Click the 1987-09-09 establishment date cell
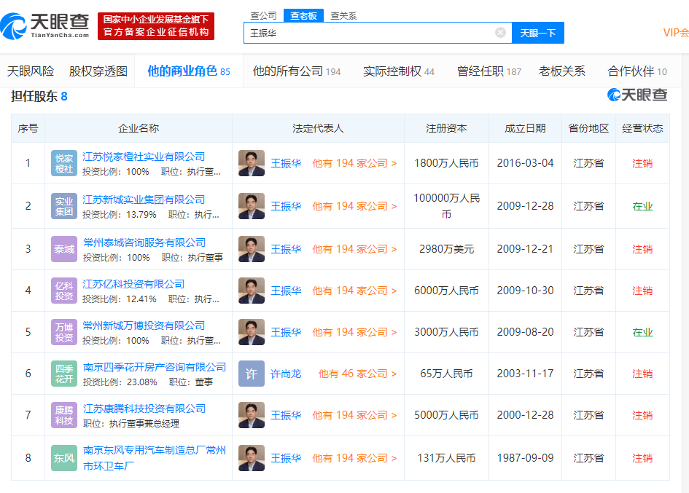The height and width of the screenshot is (493, 689). (x=525, y=458)
